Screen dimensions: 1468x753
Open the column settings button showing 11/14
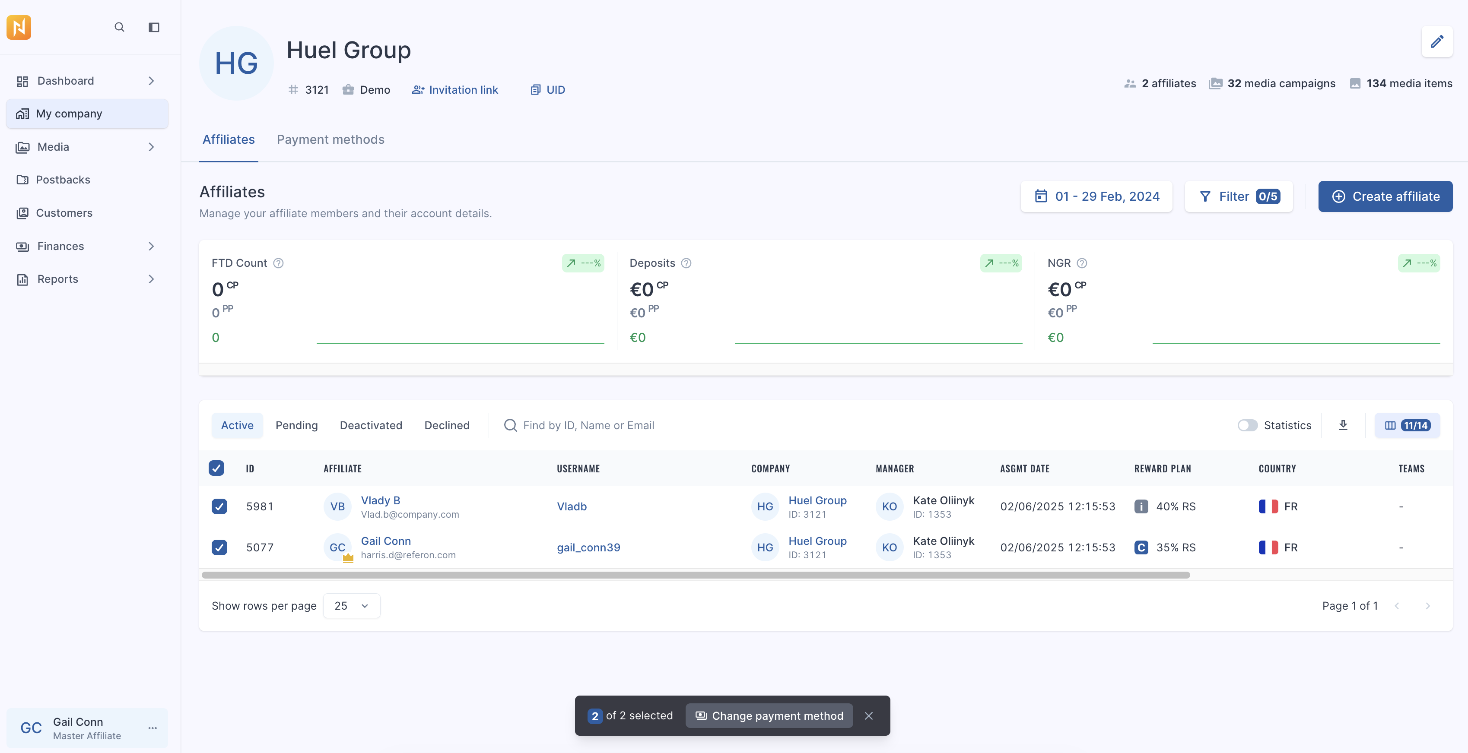pyautogui.click(x=1407, y=425)
